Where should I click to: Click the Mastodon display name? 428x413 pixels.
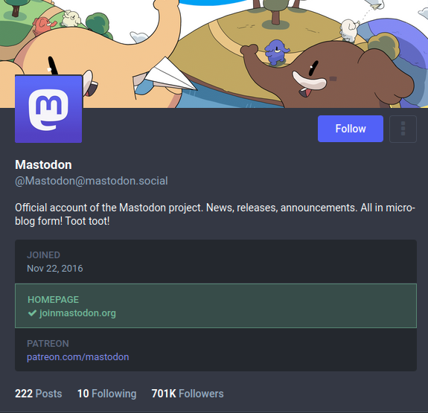tap(43, 164)
